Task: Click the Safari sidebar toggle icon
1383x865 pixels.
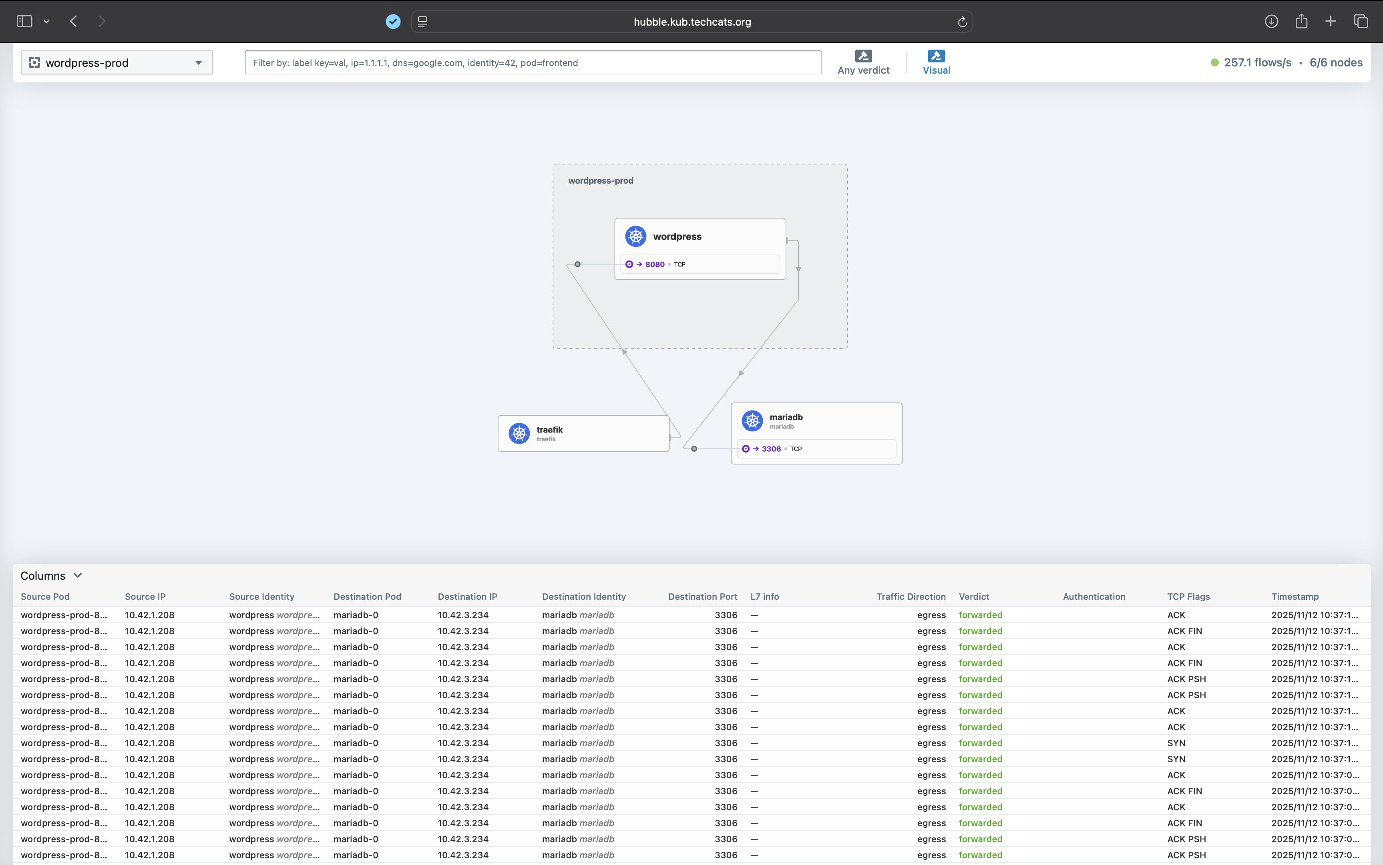Action: (x=24, y=21)
